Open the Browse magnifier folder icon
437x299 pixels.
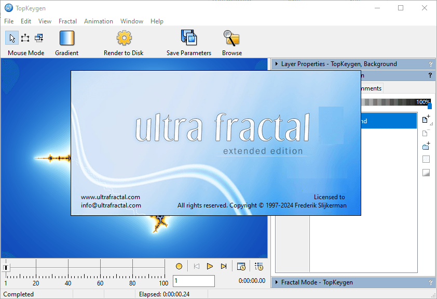(231, 38)
